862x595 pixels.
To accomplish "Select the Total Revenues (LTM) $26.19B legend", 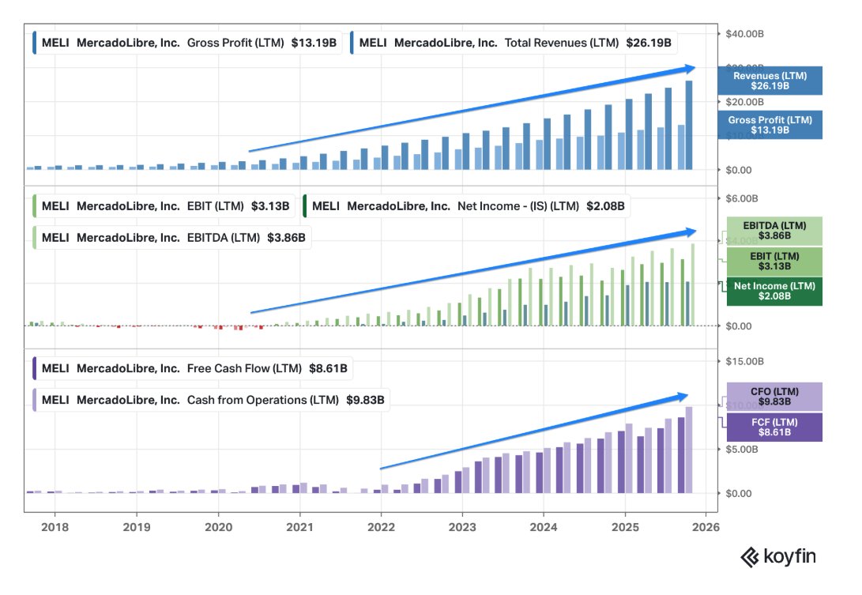I will pos(514,43).
